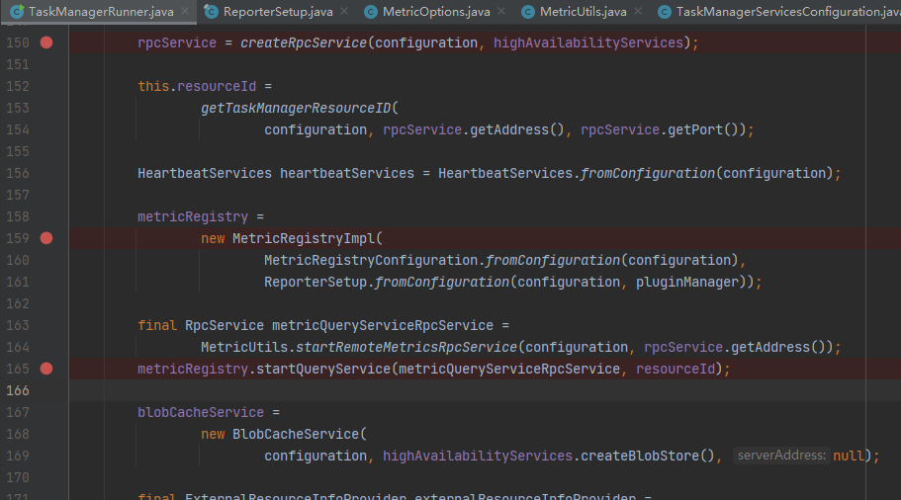Click the class icon on MetricOptions.java tab

[x=371, y=12]
